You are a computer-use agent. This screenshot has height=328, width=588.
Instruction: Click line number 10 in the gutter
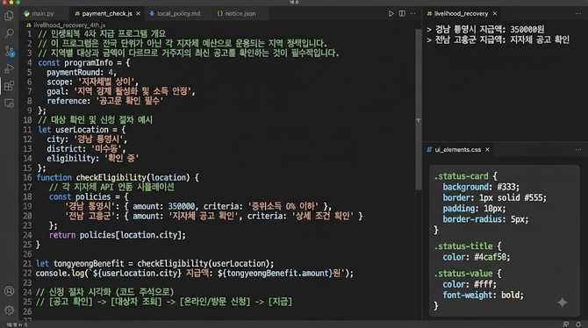(x=28, y=120)
